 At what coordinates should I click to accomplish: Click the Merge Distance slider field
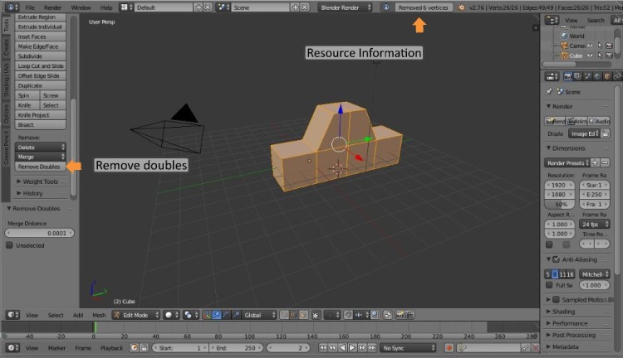[39, 233]
